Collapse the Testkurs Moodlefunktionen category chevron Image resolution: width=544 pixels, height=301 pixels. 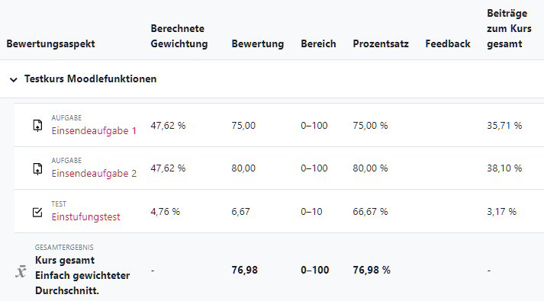(14, 80)
